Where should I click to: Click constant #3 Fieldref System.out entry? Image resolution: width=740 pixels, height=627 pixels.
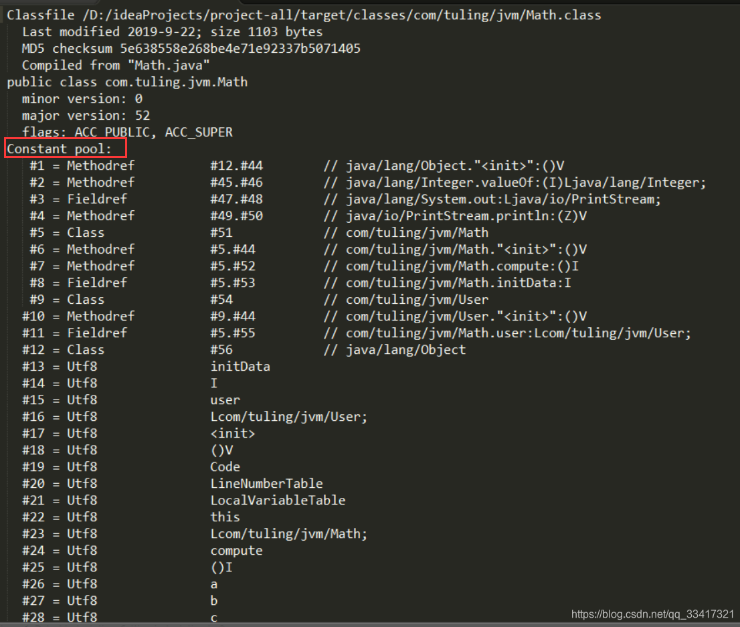point(345,199)
